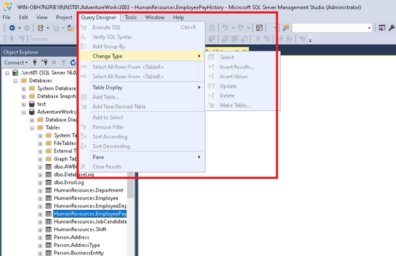
Task: Click the System Databases folder icon
Action: pyautogui.click(x=32, y=88)
